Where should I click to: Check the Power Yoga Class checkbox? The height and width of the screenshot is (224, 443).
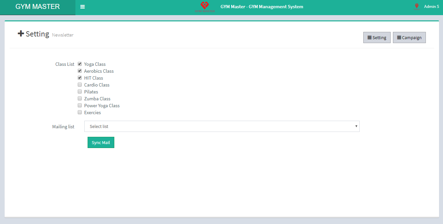[x=80, y=105]
